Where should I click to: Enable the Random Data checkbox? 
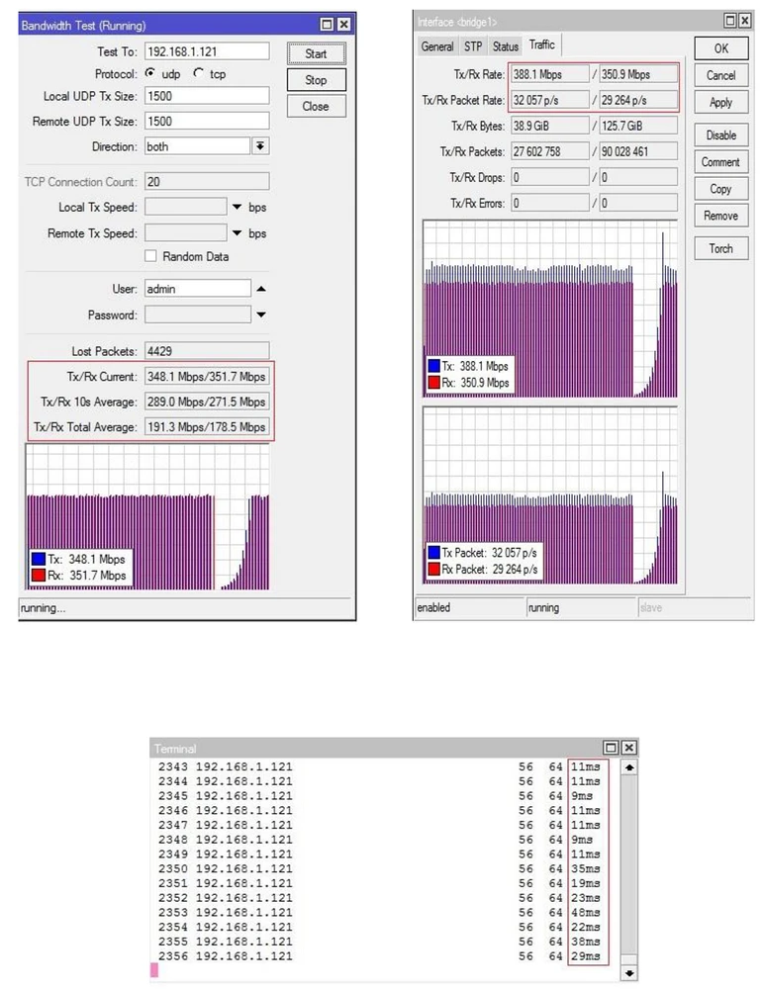click(150, 256)
